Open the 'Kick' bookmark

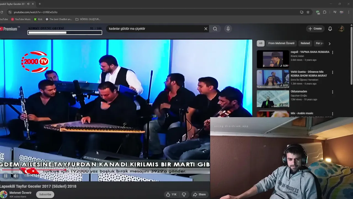[38, 19]
